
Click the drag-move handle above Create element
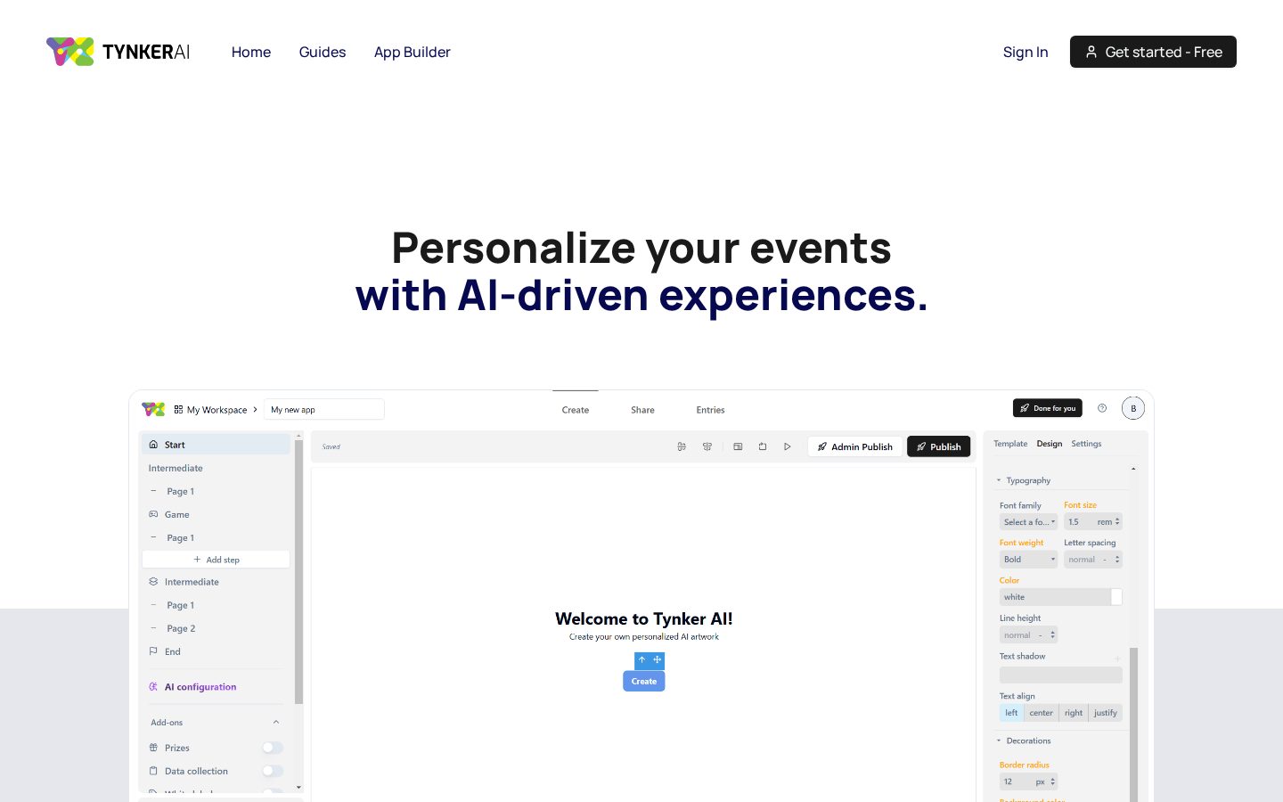point(658,660)
